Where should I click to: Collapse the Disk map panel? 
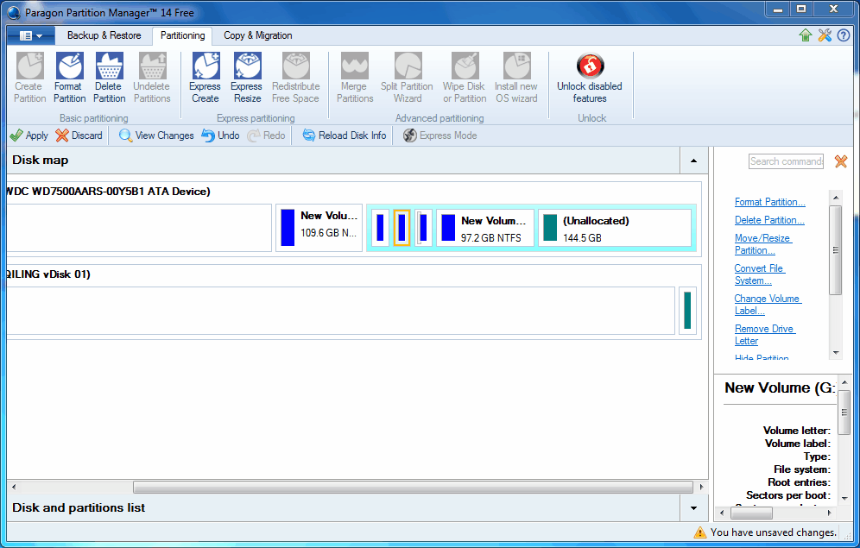pyautogui.click(x=694, y=161)
